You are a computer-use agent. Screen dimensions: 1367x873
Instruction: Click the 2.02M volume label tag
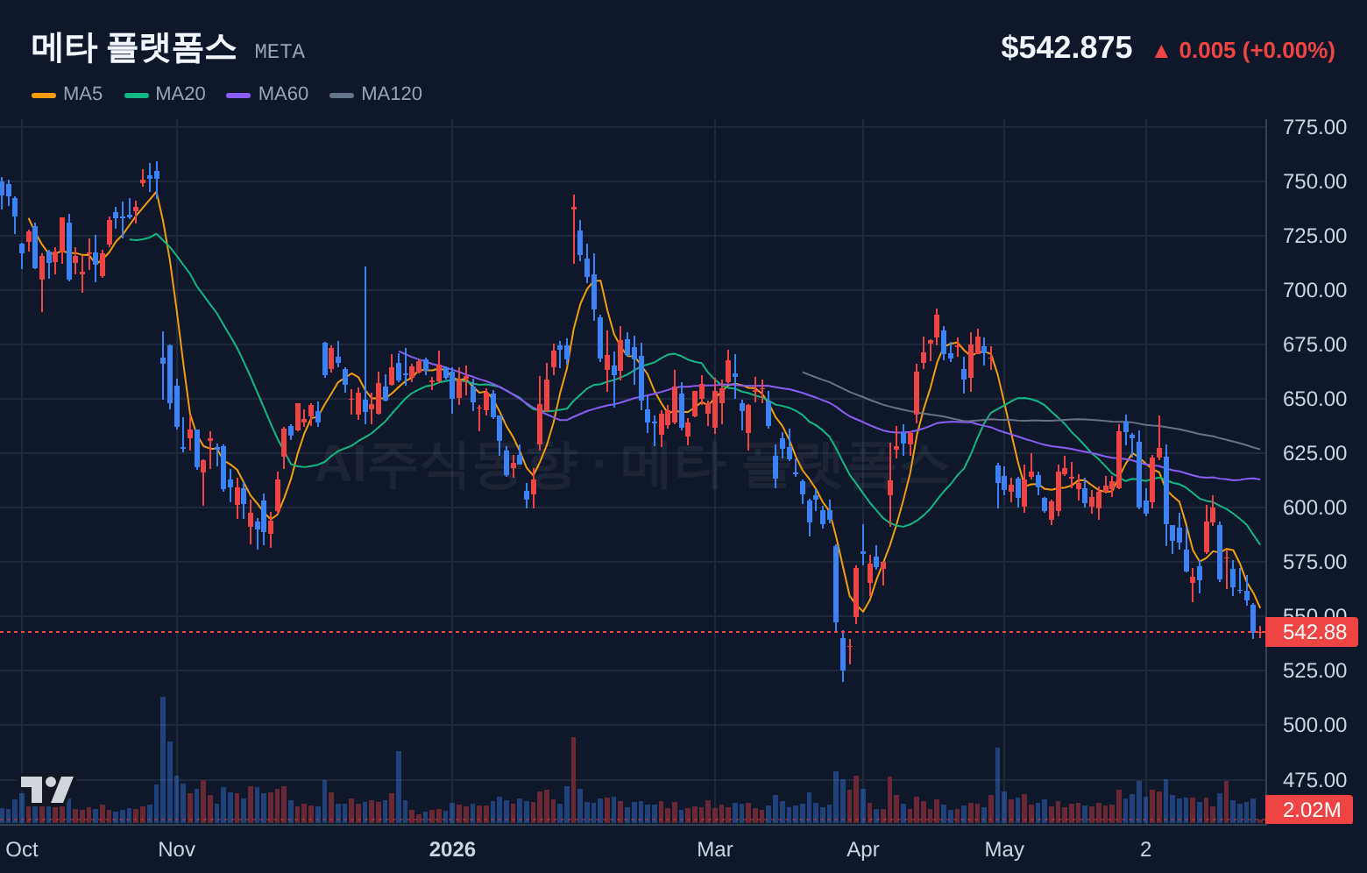click(1310, 810)
